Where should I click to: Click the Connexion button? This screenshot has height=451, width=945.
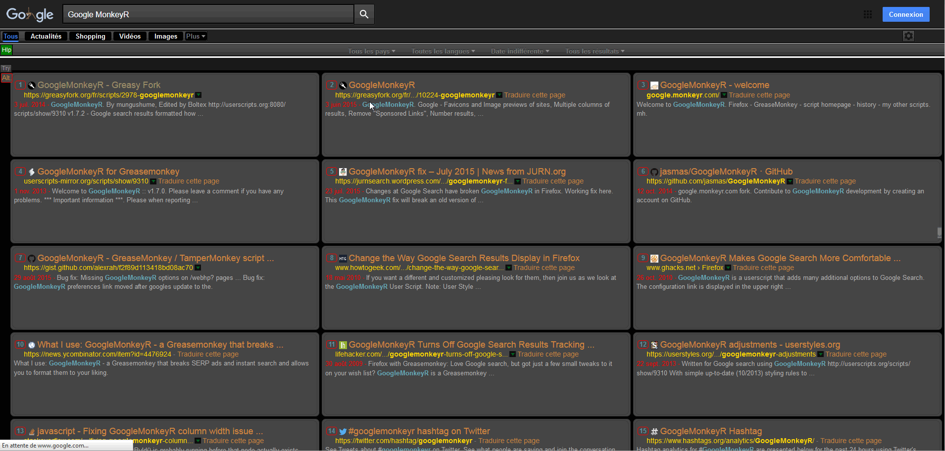click(x=905, y=14)
